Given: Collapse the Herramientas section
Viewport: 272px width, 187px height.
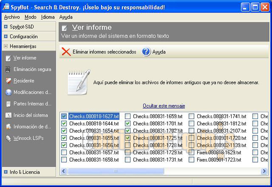Looking at the screenshot, I should click(6, 46).
